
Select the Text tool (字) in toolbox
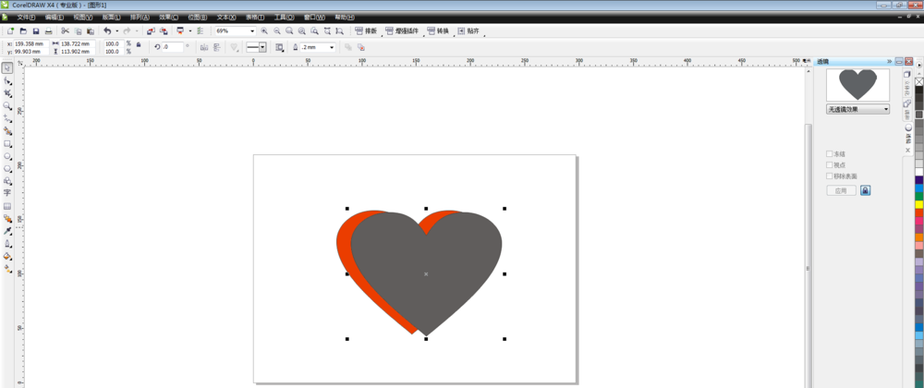click(7, 193)
